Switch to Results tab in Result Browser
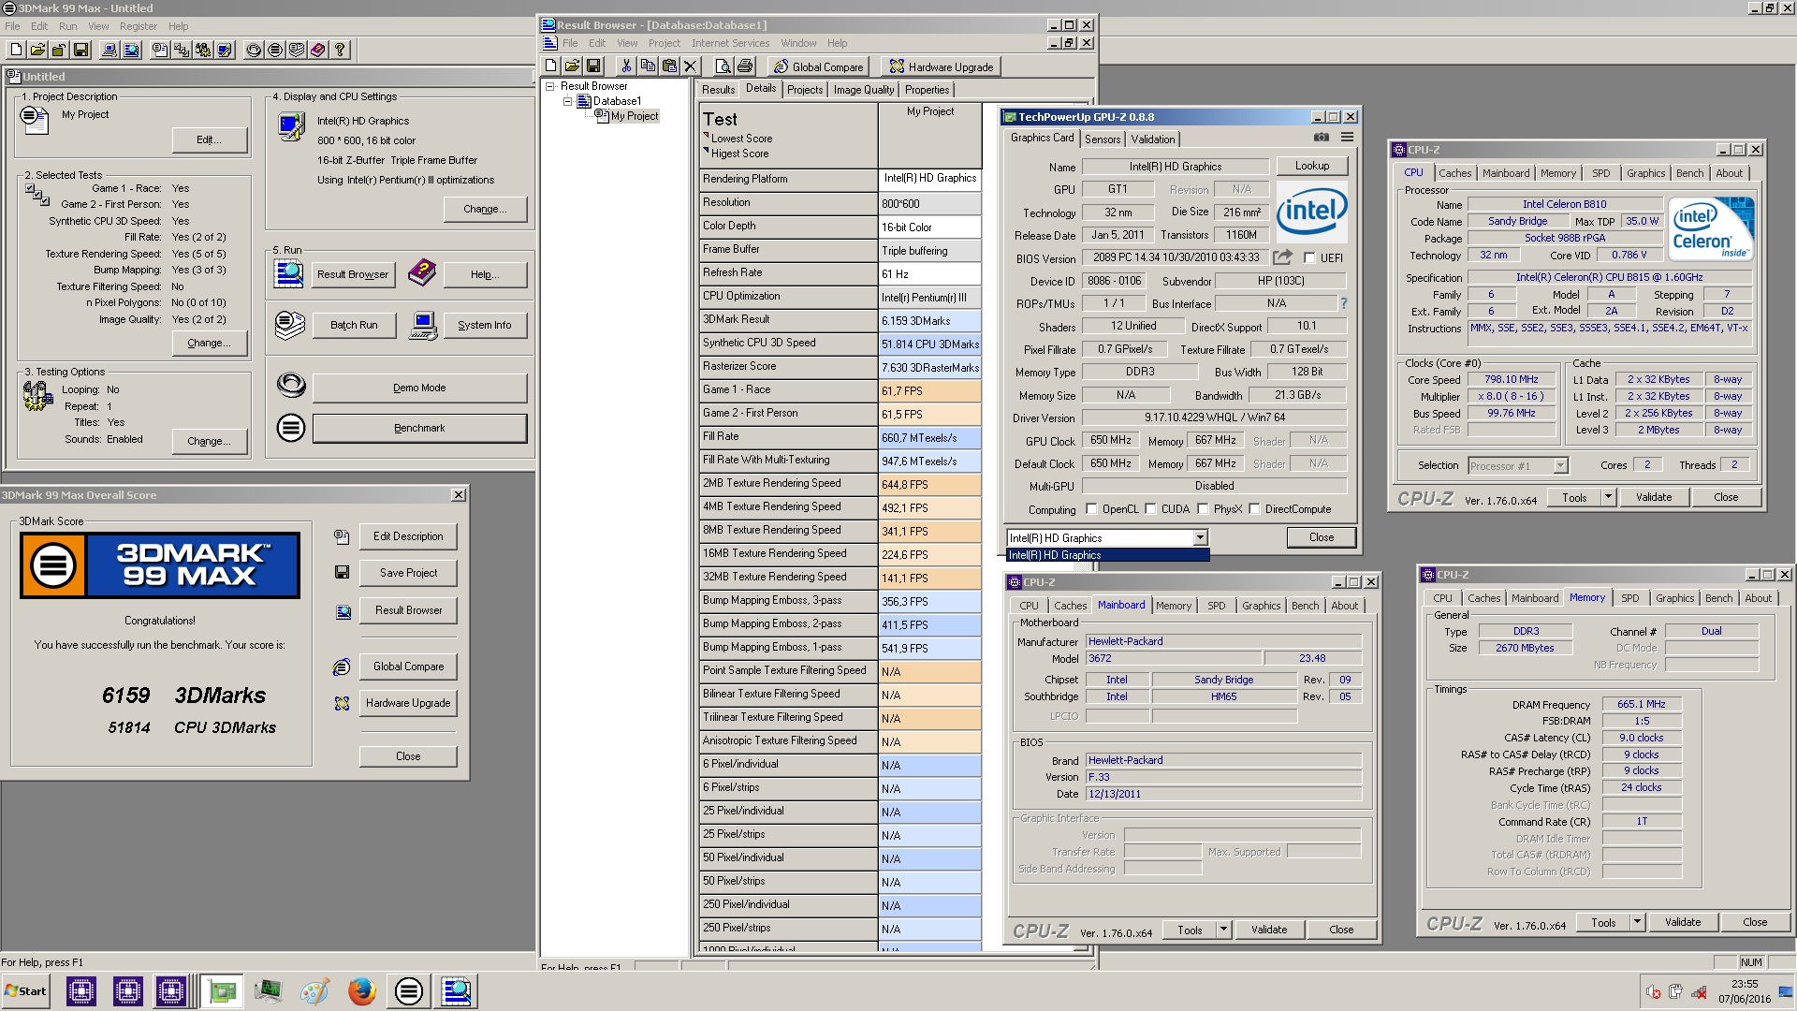 tap(718, 90)
